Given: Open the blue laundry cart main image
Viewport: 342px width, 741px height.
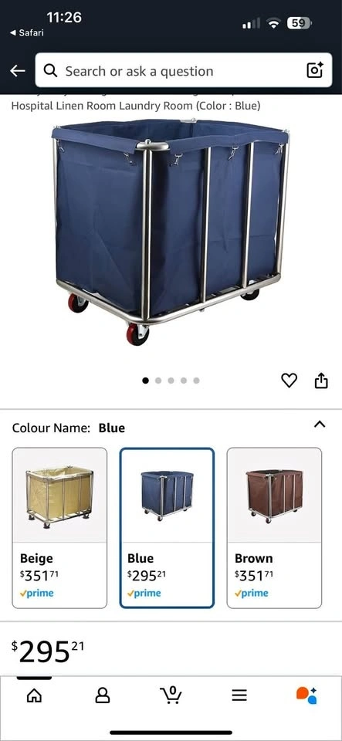Looking at the screenshot, I should pos(171,232).
